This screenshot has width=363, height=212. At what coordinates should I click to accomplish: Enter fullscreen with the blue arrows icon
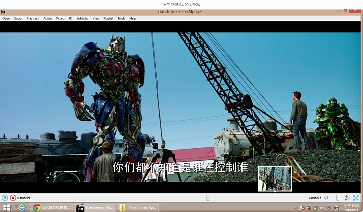pos(356,198)
